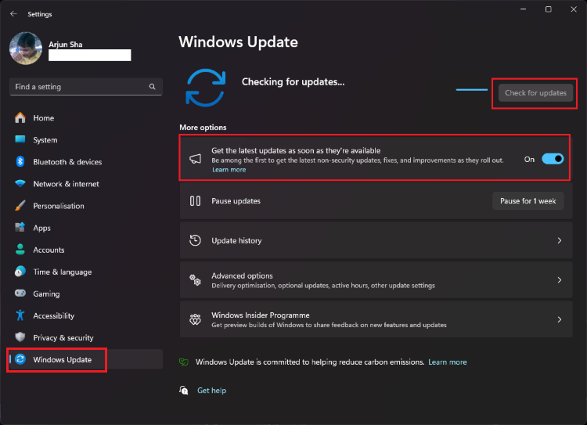The width and height of the screenshot is (587, 425).
Task: Click the Get preview builds description text
Action: pos(329,325)
